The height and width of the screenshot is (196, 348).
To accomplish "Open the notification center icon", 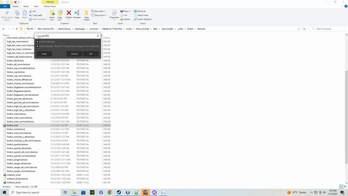I will 342,192.
